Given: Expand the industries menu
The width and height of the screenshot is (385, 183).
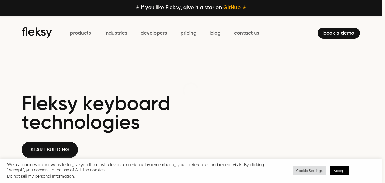Looking at the screenshot, I should (116, 33).
